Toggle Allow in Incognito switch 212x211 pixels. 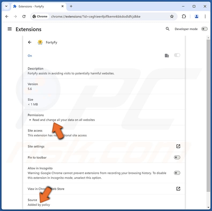click(x=177, y=173)
